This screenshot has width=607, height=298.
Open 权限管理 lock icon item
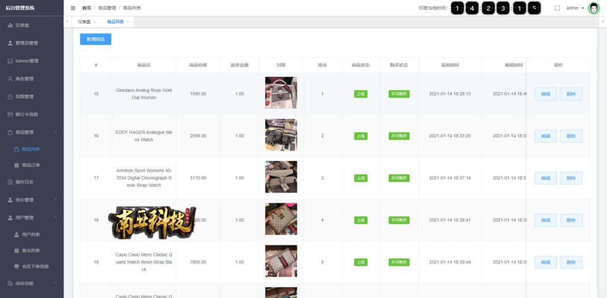(32, 97)
